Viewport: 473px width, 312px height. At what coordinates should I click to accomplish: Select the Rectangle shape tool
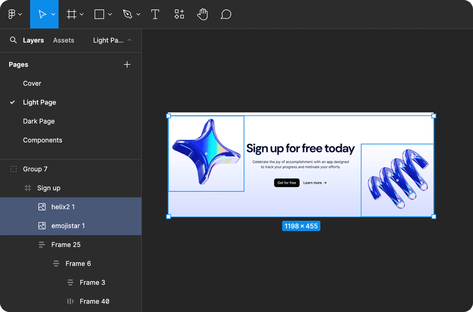[x=99, y=14]
